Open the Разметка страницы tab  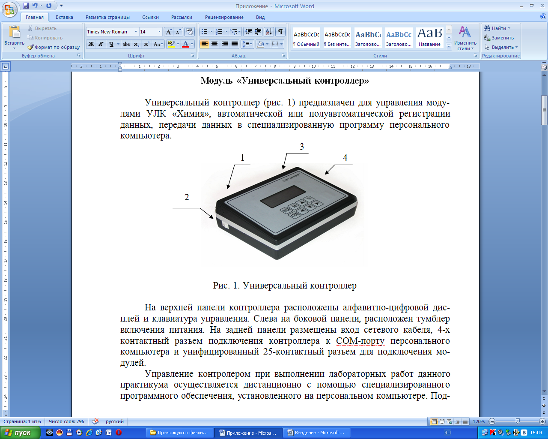[x=107, y=17]
